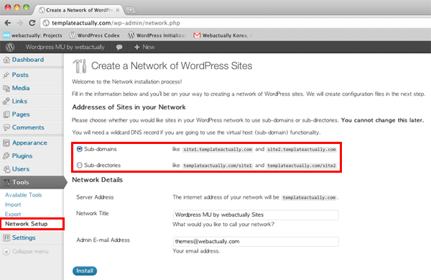Click the plus New icon in admin bar

click(x=136, y=47)
